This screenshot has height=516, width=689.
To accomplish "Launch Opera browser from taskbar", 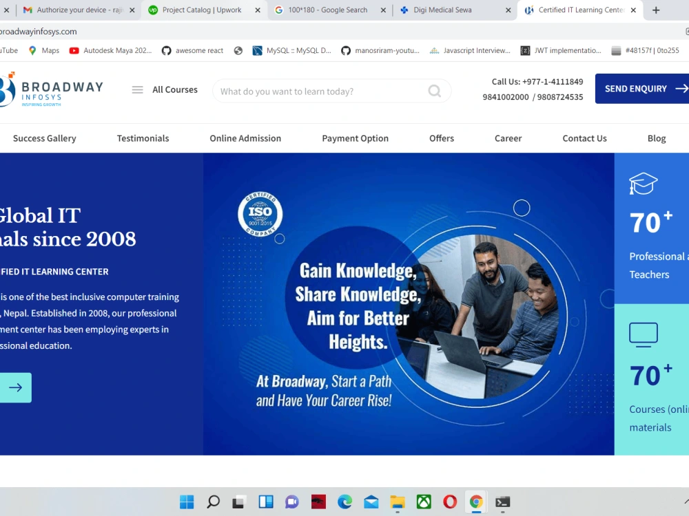I will coord(450,502).
